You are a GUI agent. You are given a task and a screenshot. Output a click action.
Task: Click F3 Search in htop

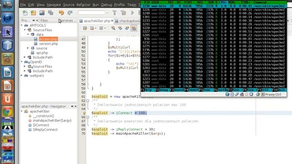[x=177, y=90]
